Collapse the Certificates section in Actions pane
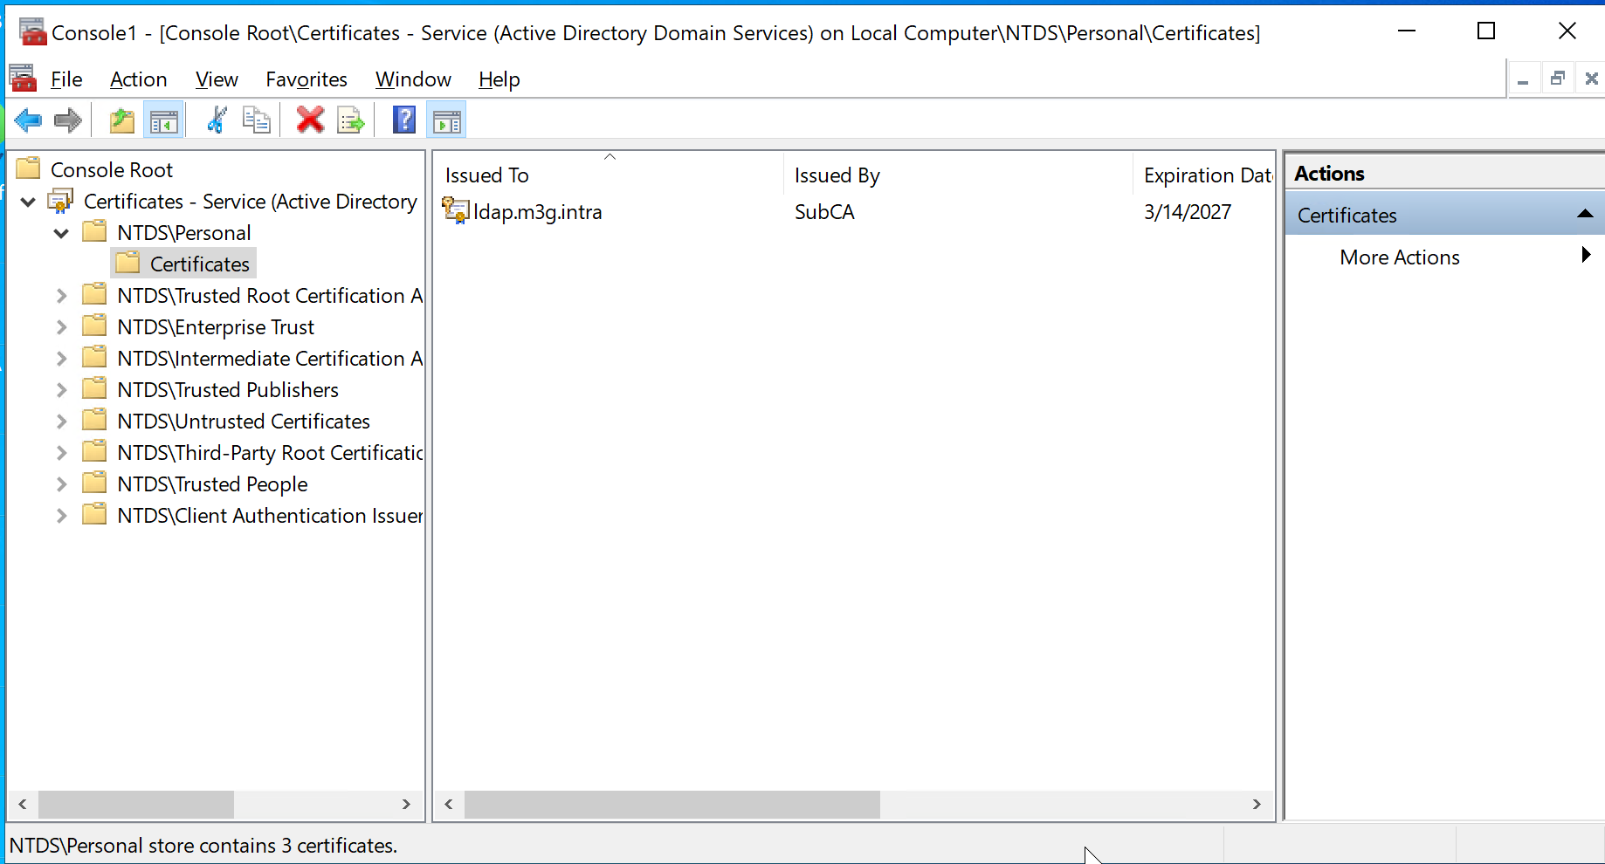 click(1585, 215)
